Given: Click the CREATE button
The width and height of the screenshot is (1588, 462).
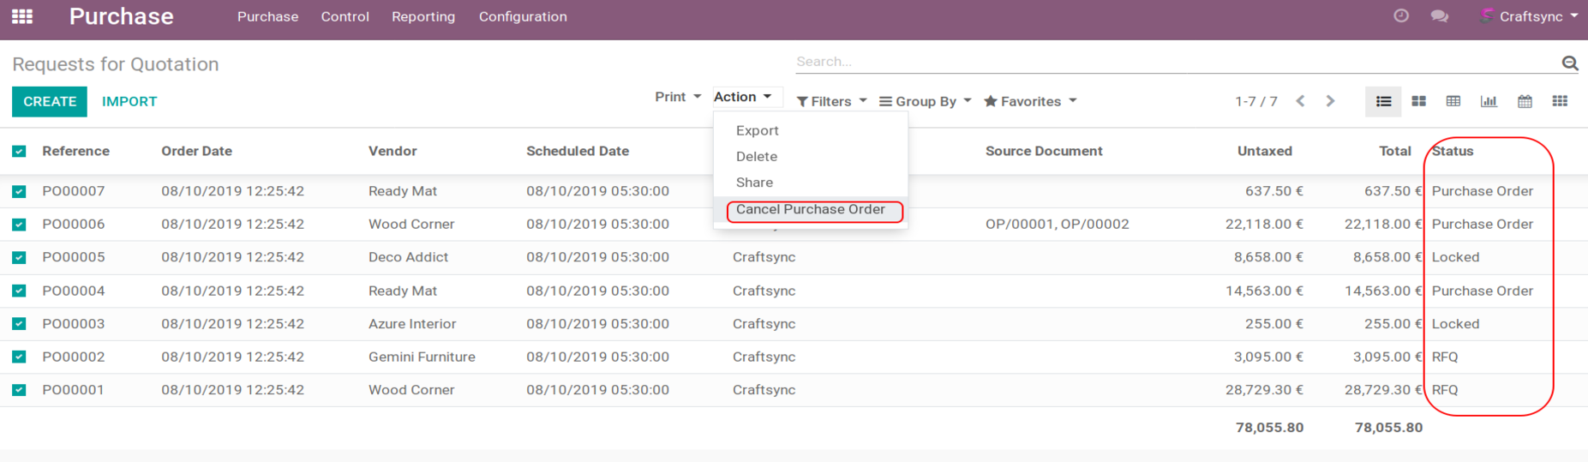Looking at the screenshot, I should pyautogui.click(x=50, y=101).
